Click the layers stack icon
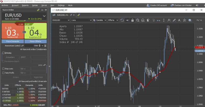 tap(190, 20)
